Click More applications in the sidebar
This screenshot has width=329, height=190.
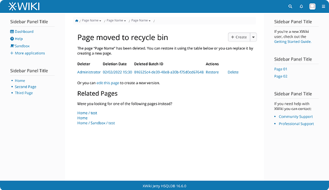(x=28, y=53)
